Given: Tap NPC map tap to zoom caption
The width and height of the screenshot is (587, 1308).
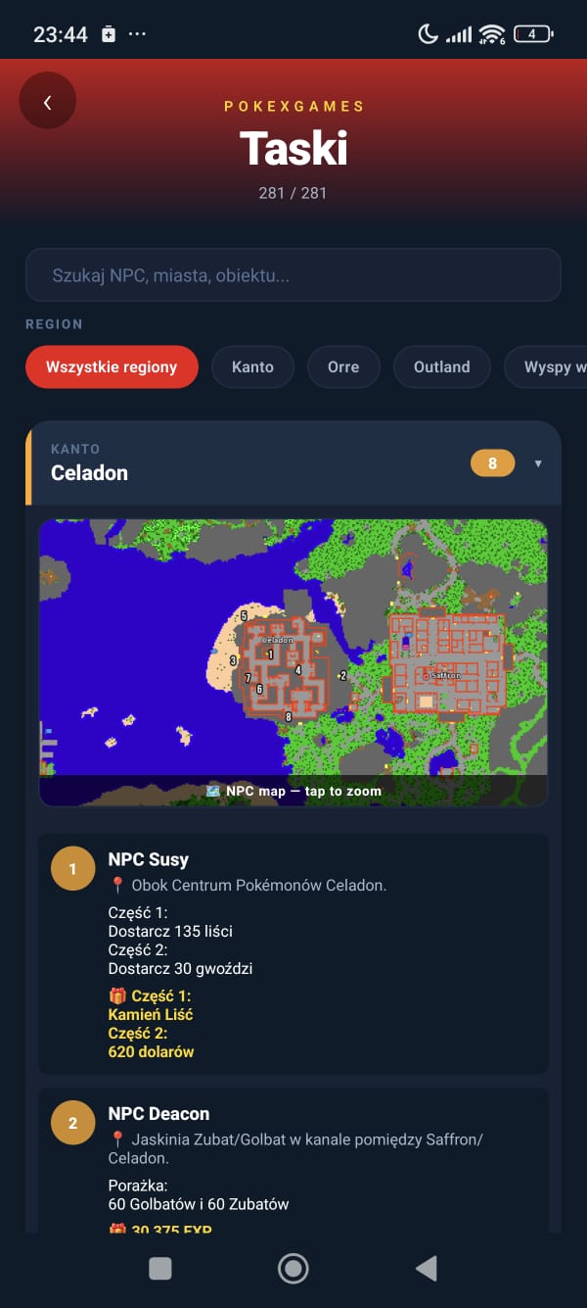Looking at the screenshot, I should click(x=293, y=791).
